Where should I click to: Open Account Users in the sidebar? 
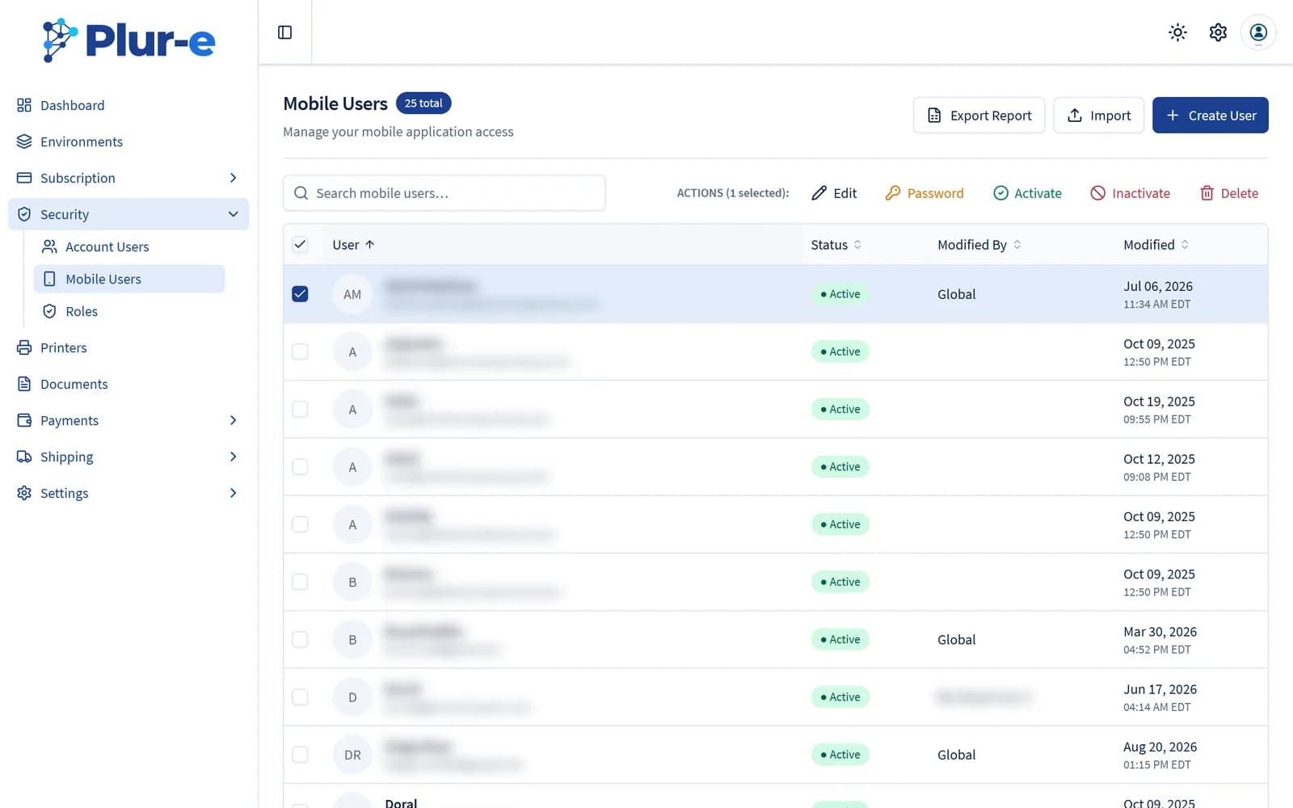(x=129, y=246)
